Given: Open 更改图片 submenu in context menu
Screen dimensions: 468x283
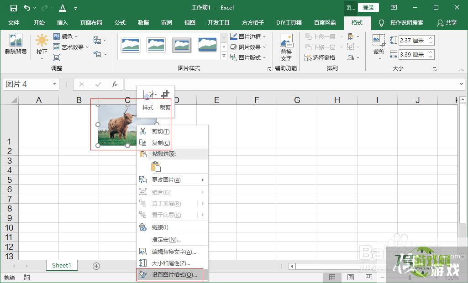Looking at the screenshot, I should [x=172, y=180].
